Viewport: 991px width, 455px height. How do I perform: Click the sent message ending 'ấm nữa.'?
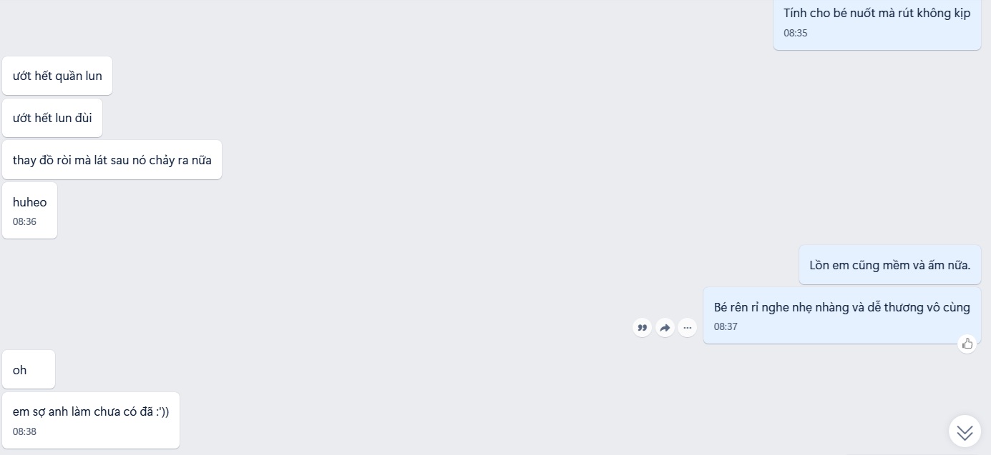coord(890,265)
